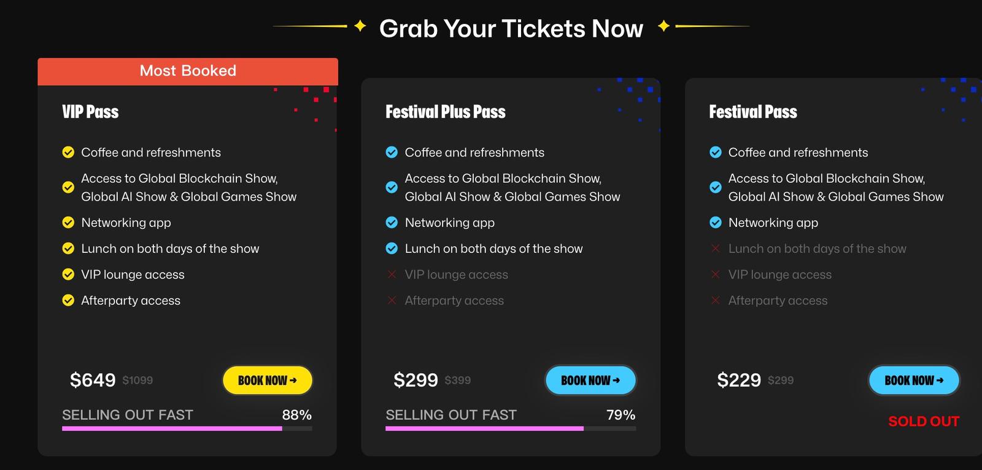Screen dimensions: 982x470
Task: Book the VIP Pass with yellow button
Action: (x=267, y=380)
